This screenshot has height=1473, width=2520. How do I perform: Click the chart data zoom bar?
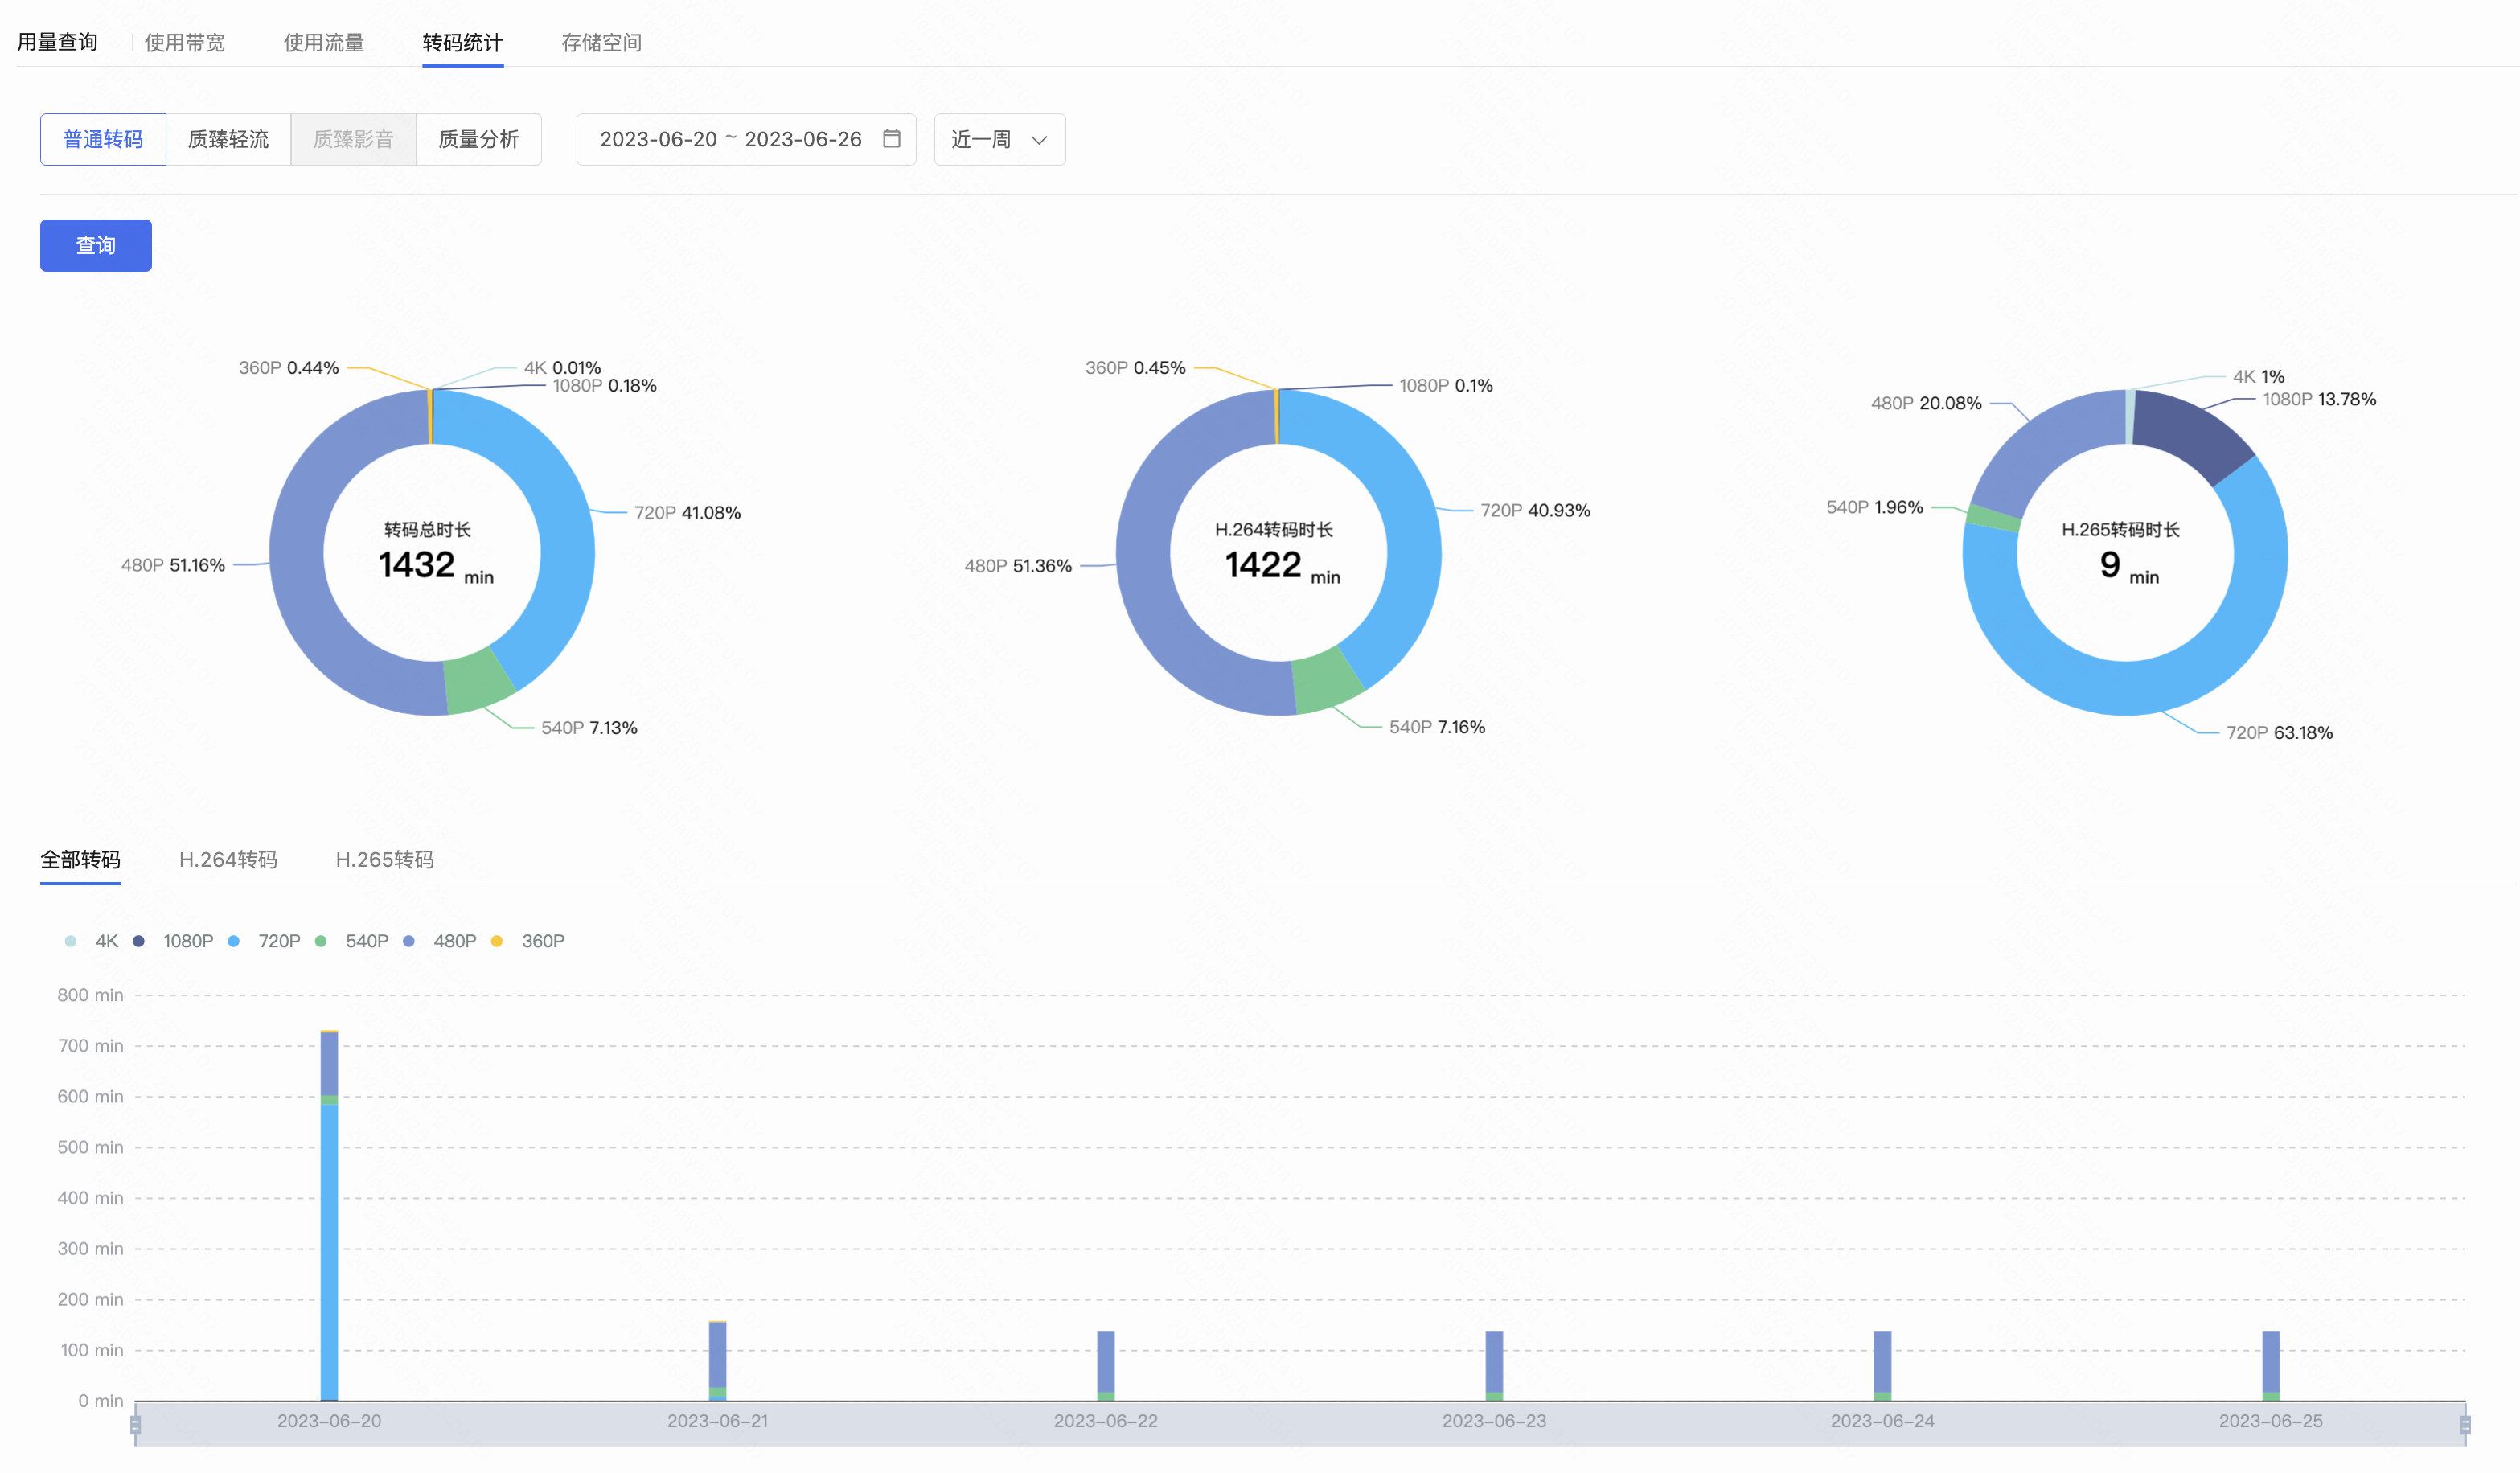coord(1300,1425)
